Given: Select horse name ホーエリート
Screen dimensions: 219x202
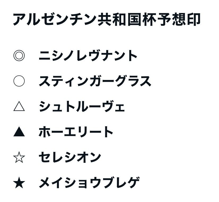Looking at the screenshot, I should (76, 132).
